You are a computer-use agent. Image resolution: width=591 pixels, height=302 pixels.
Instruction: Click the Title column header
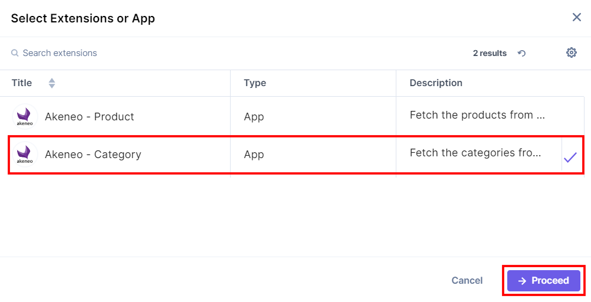(x=22, y=83)
